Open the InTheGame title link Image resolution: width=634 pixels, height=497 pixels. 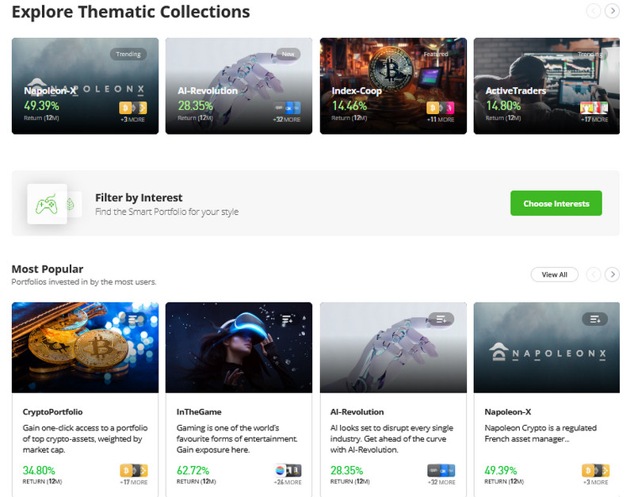point(199,412)
